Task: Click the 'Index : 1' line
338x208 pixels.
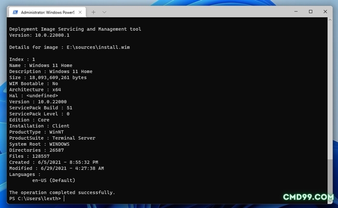Action: [22, 59]
